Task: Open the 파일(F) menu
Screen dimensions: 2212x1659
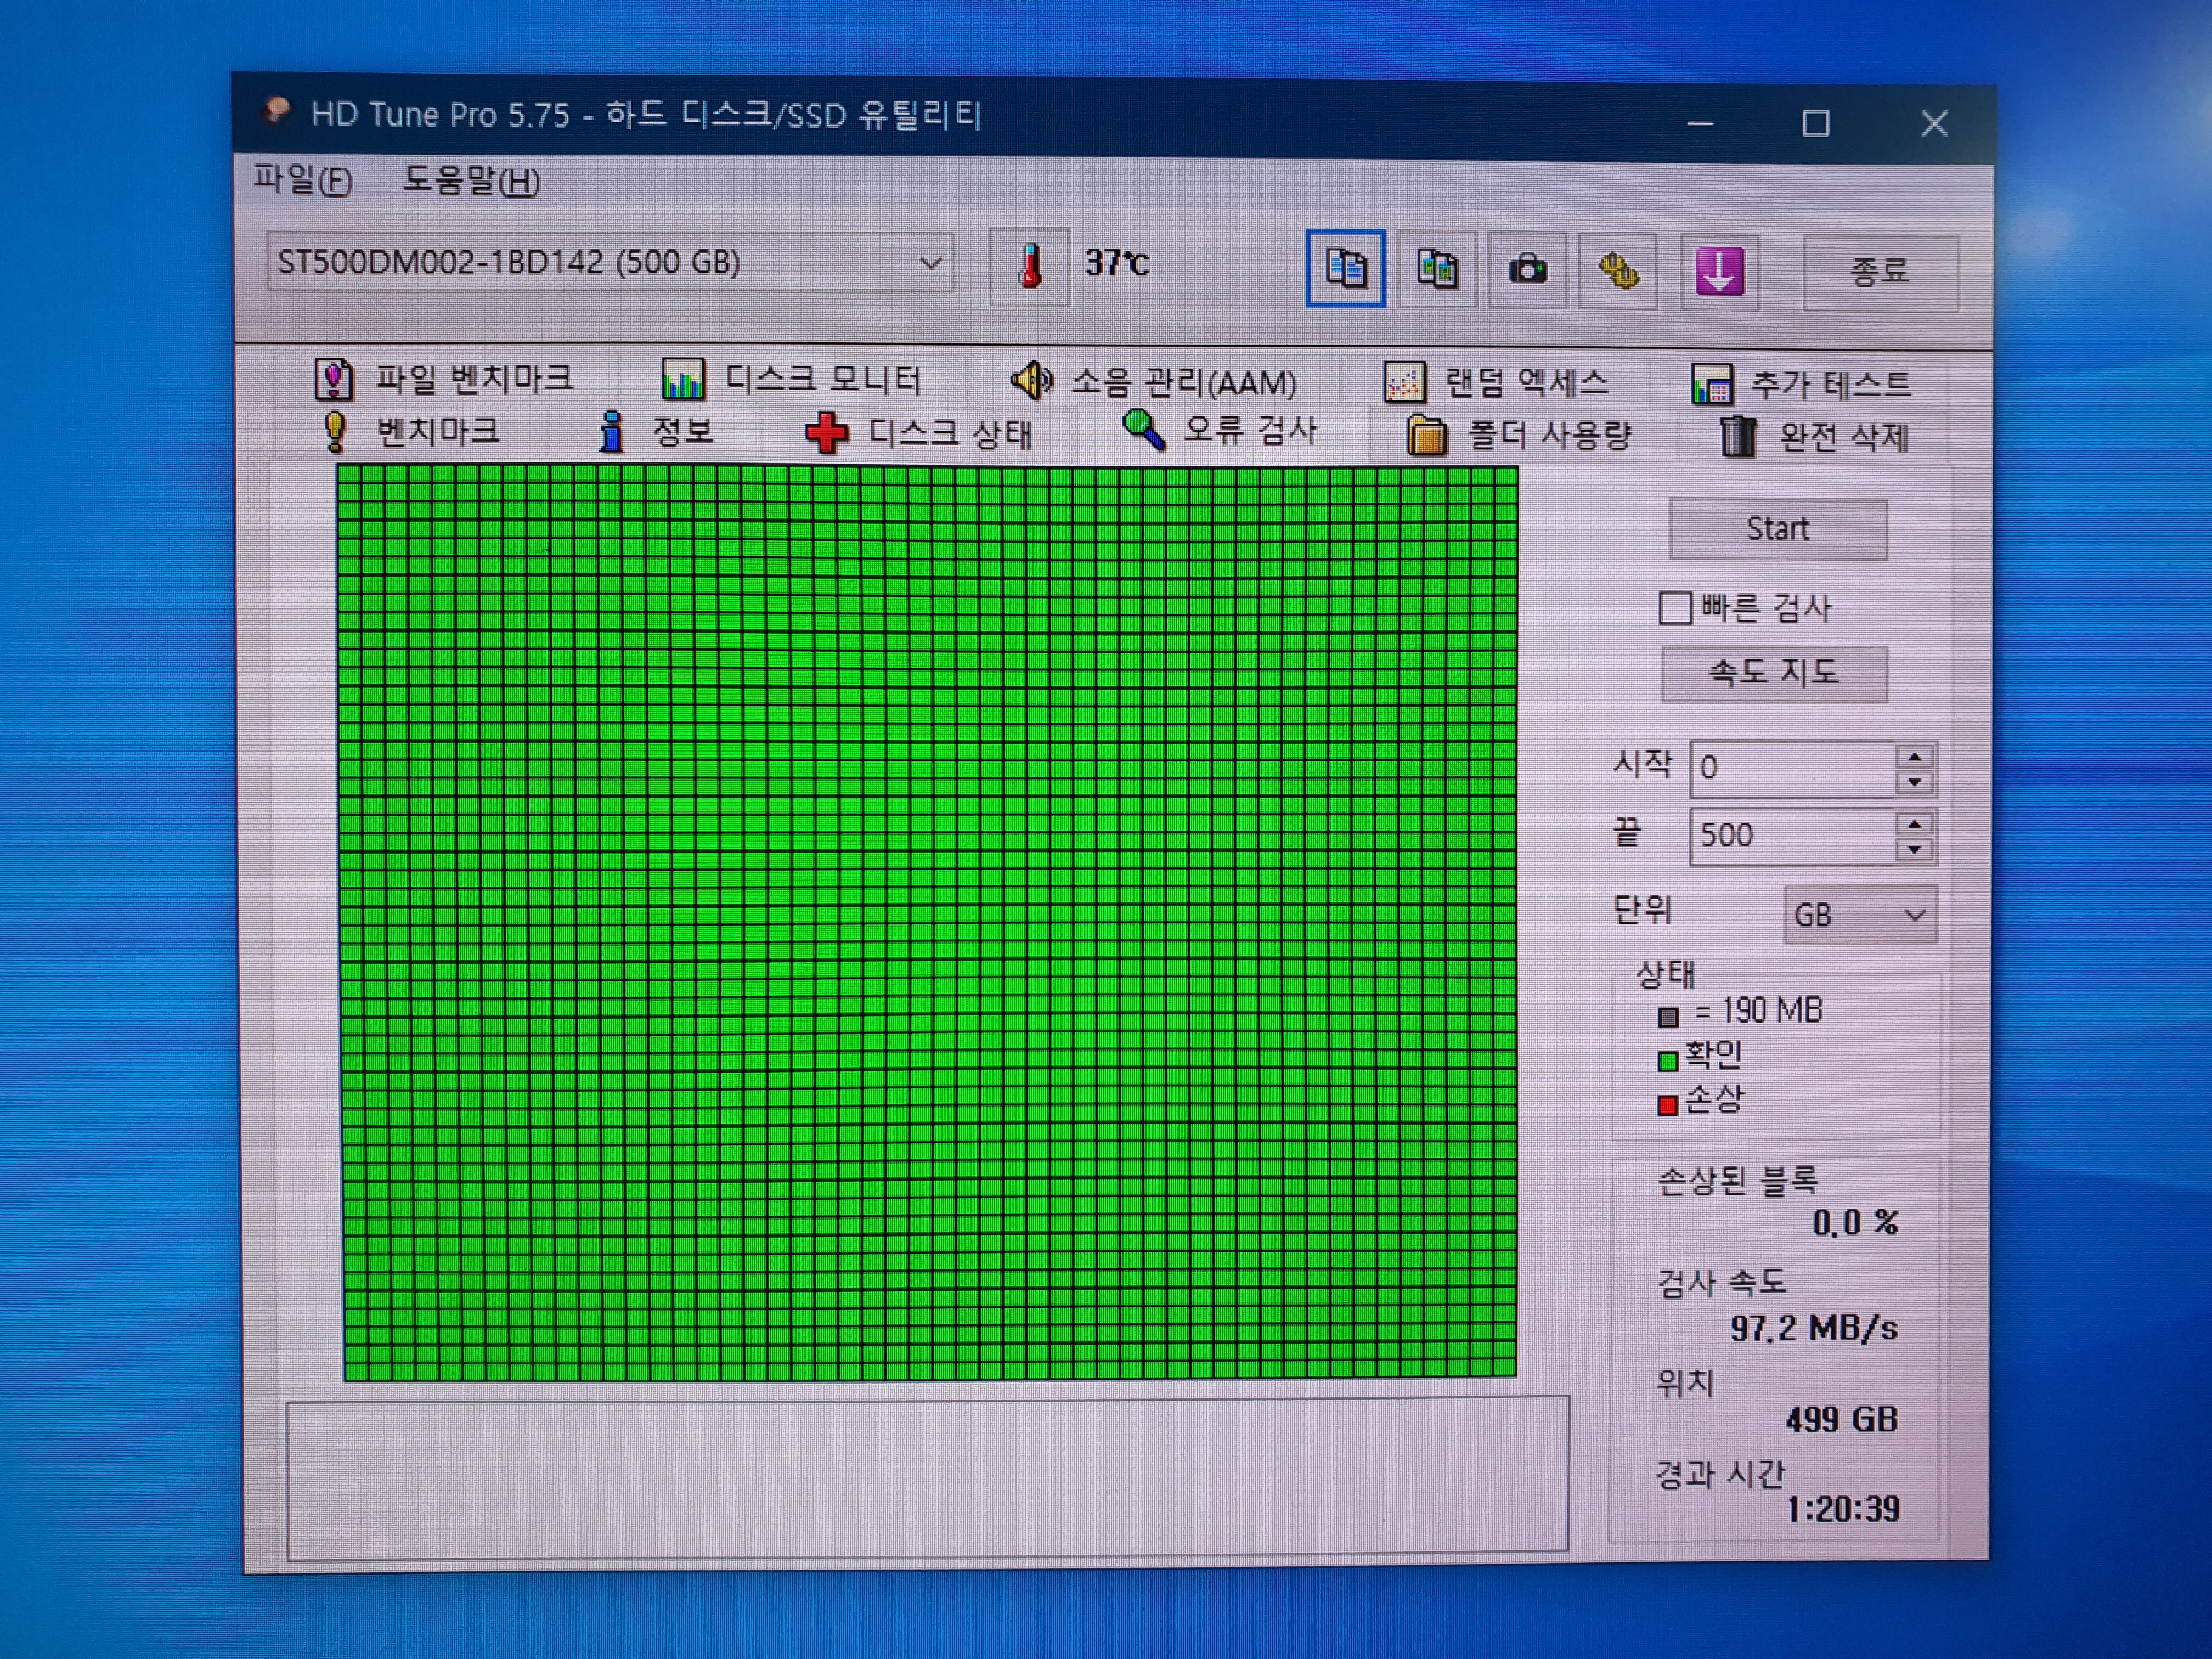Action: (x=302, y=180)
